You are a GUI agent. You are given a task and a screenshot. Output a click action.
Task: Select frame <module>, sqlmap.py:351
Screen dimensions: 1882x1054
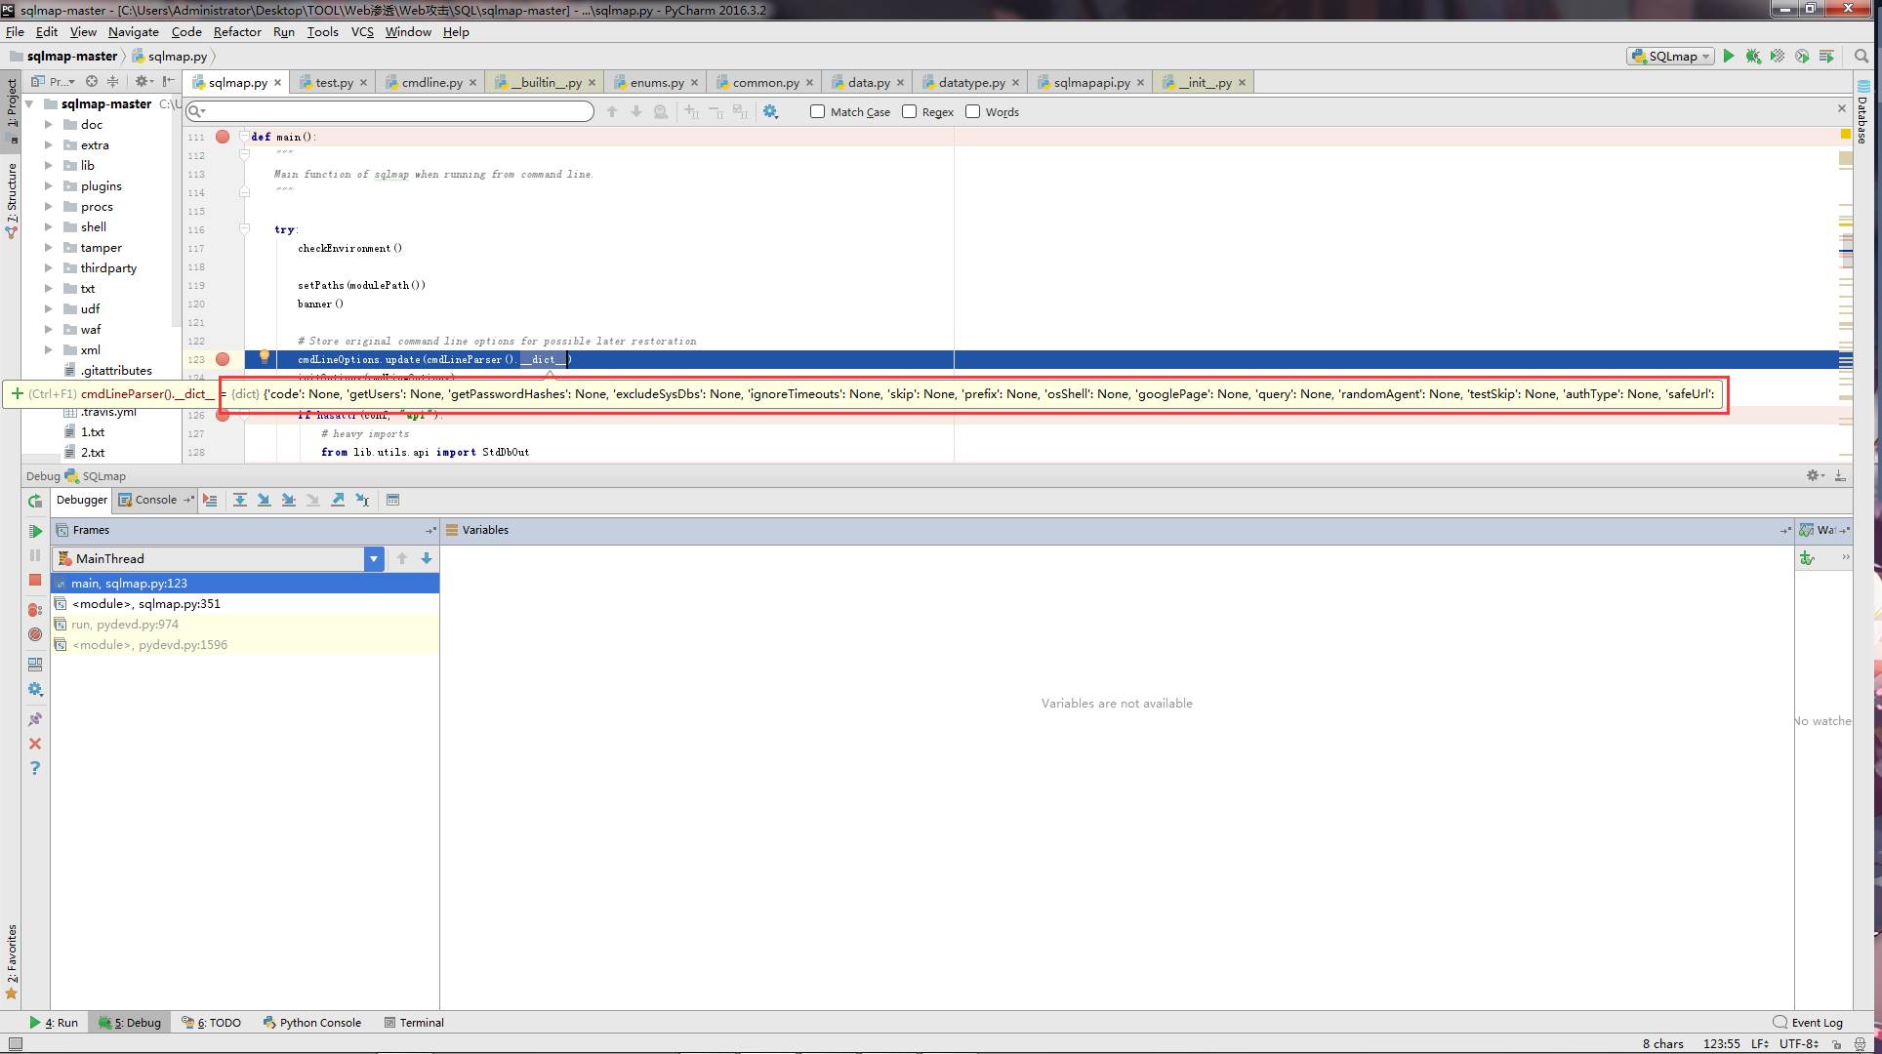point(245,604)
